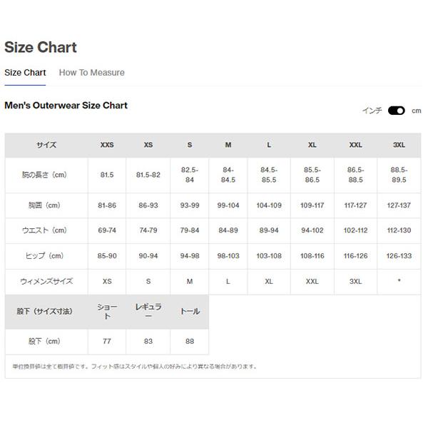Click the XXS size column header

point(107,145)
